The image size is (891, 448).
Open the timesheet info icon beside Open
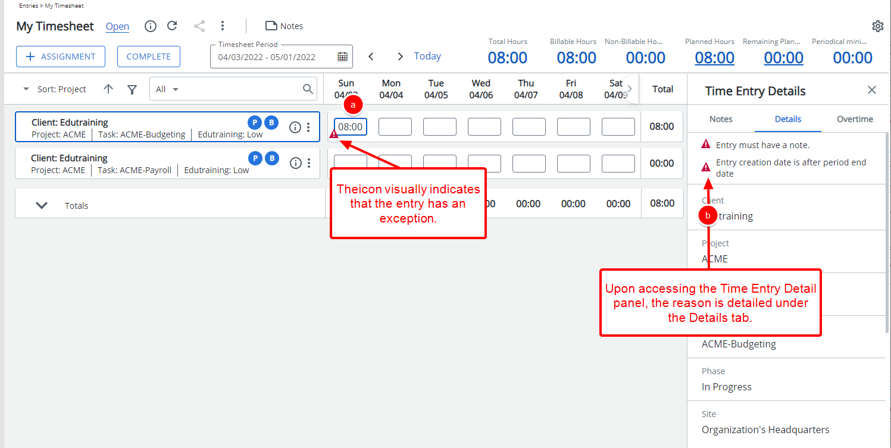pyautogui.click(x=151, y=26)
